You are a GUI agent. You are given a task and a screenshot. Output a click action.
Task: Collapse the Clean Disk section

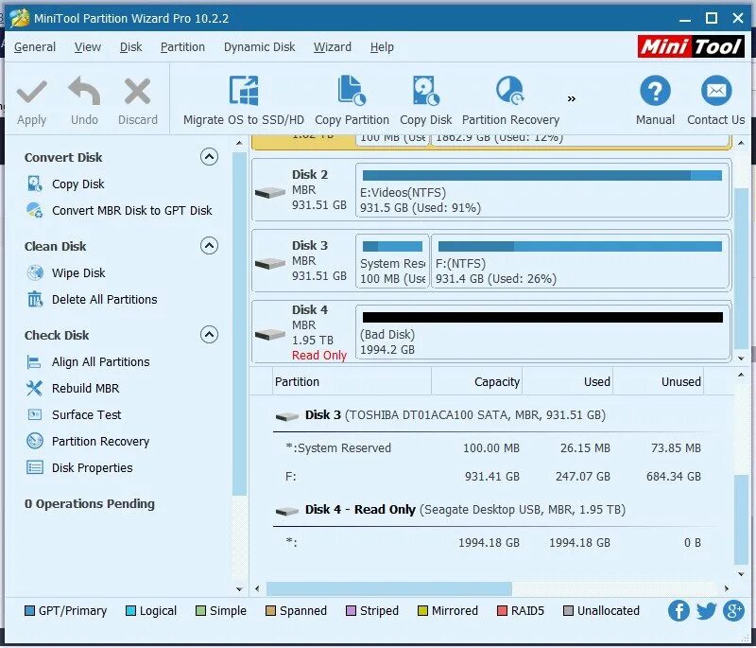209,246
